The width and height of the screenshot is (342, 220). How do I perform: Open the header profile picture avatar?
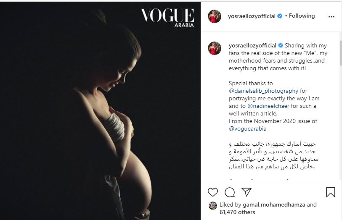215,16
